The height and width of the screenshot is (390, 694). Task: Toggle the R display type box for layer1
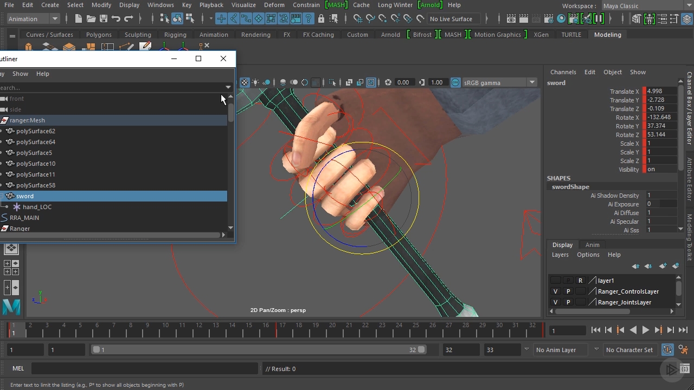click(x=580, y=281)
